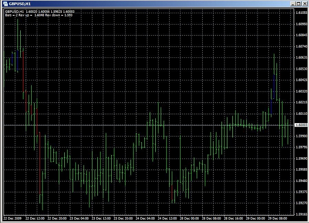
Task: Click the 1.60530 price scale label
Action: click(302, 69)
